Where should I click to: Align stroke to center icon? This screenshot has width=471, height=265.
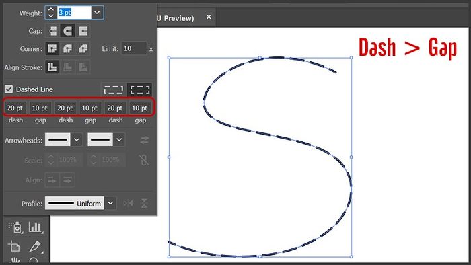[52, 67]
